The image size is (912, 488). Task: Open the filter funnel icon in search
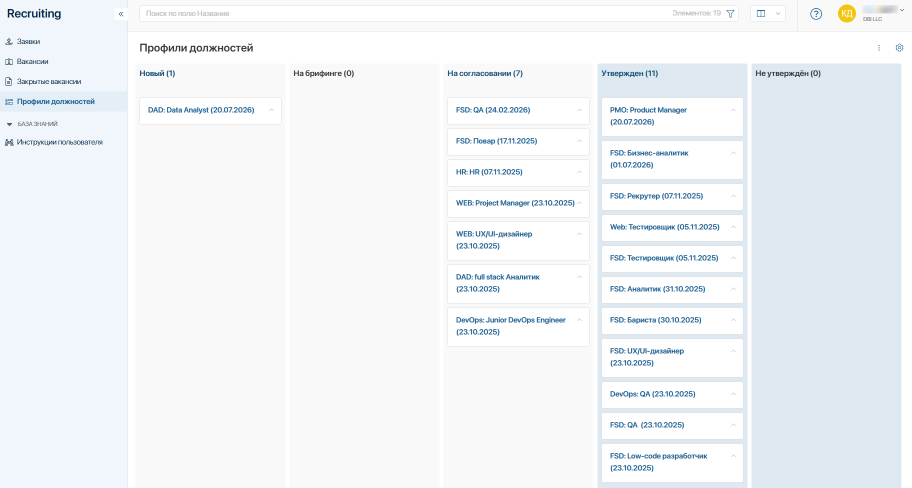pos(730,13)
